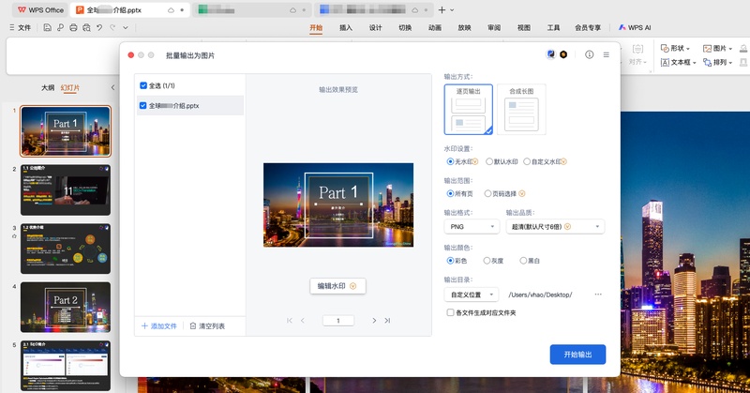Click the export-to-PDF icon beside the save icon
Screen dimensions: 750x393
coord(60,28)
